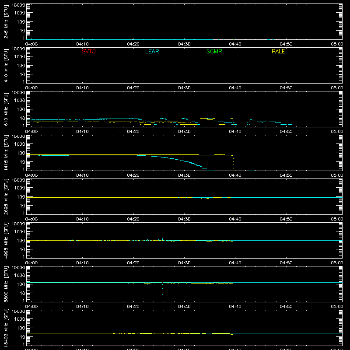Select the 245 MHz [SFU] axis title

point(6,21)
